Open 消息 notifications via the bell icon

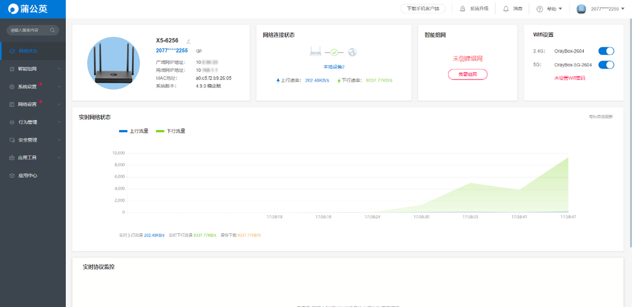[x=506, y=9]
